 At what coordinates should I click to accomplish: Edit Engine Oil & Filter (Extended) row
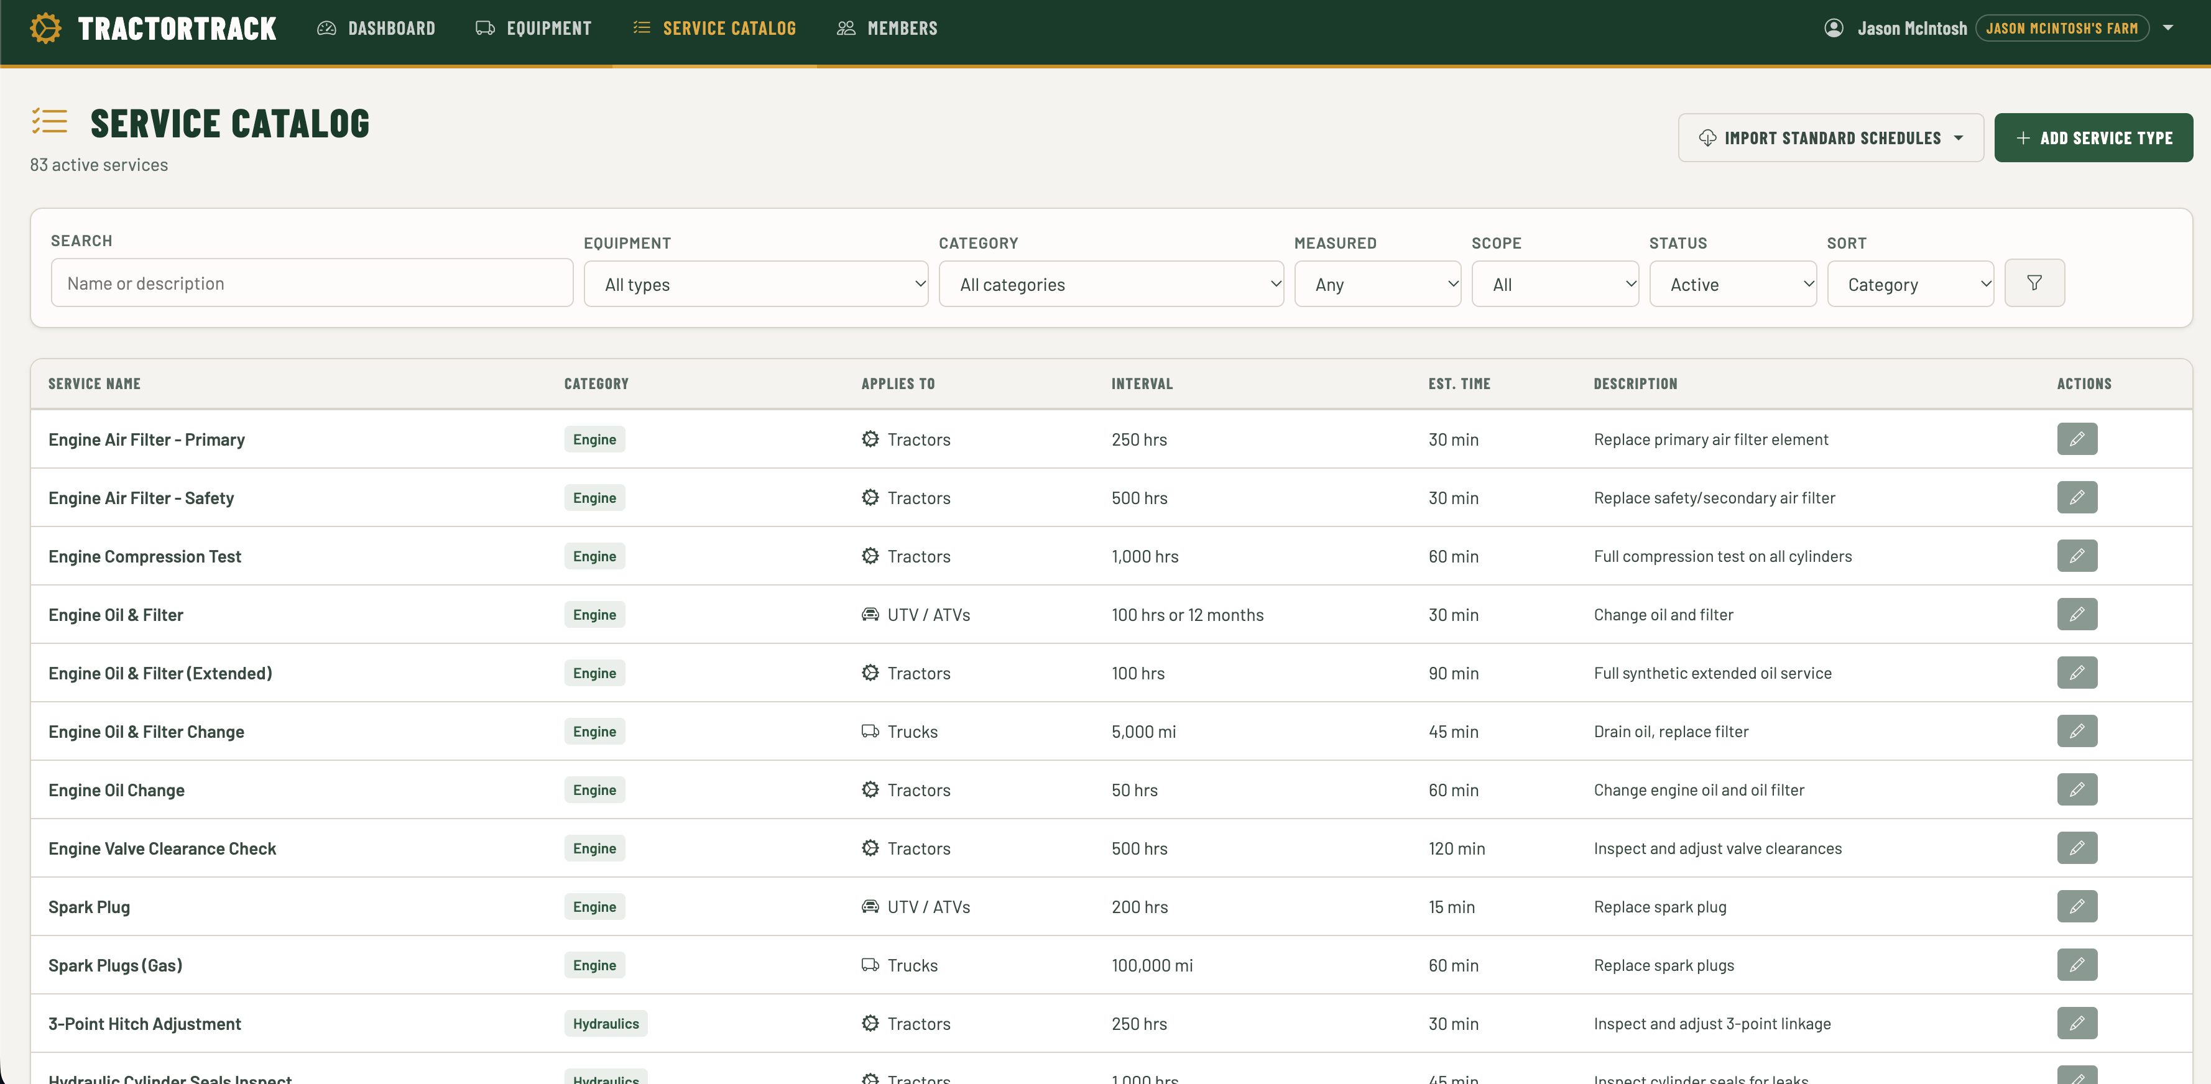click(x=2076, y=672)
